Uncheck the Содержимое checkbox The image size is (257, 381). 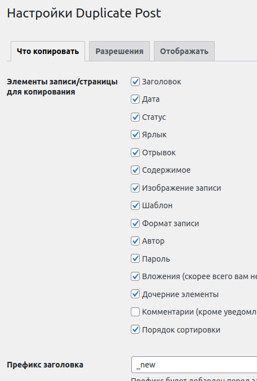[x=135, y=170]
